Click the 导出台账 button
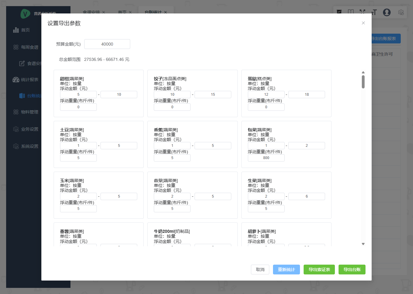 pos(352,270)
